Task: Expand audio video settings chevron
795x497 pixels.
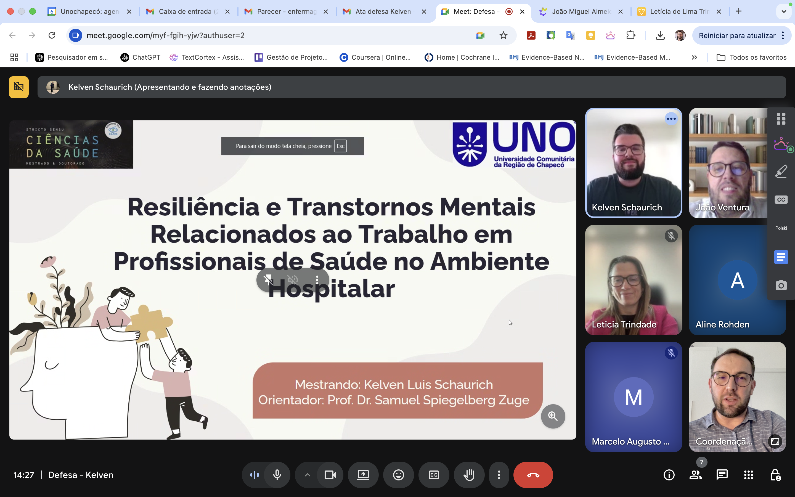Action: (307, 475)
